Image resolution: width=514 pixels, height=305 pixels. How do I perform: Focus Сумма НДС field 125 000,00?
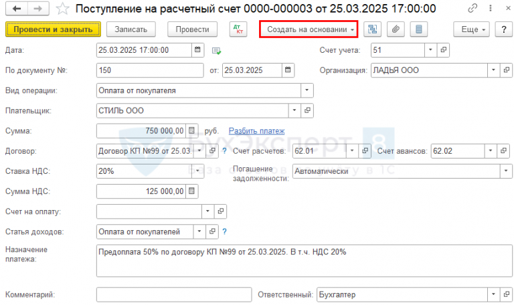[141, 191]
